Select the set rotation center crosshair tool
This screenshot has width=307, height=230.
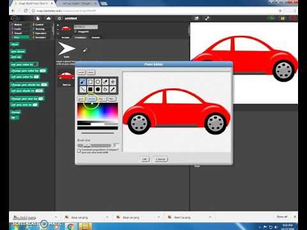point(113,82)
